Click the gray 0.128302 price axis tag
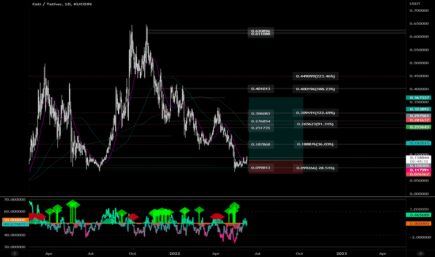 click(x=419, y=165)
